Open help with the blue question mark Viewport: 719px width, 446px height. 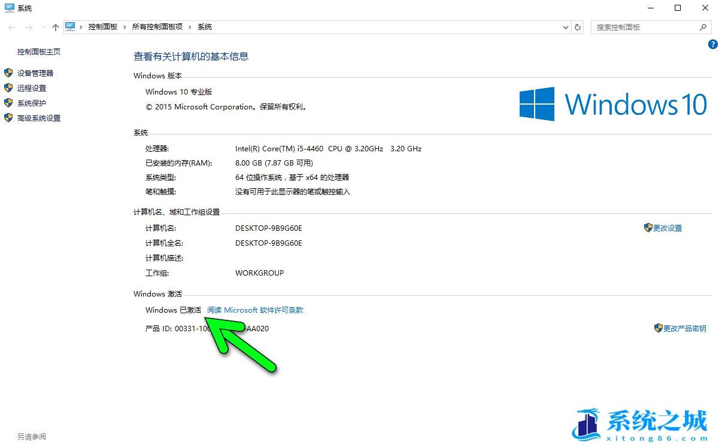(712, 44)
